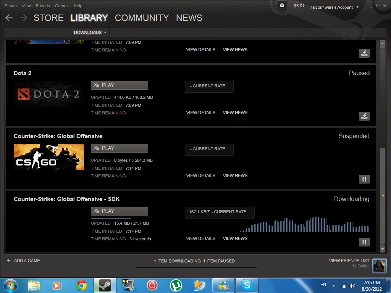Click the EN language indicator
Image resolution: width=391 pixels, height=293 pixels.
(323, 285)
